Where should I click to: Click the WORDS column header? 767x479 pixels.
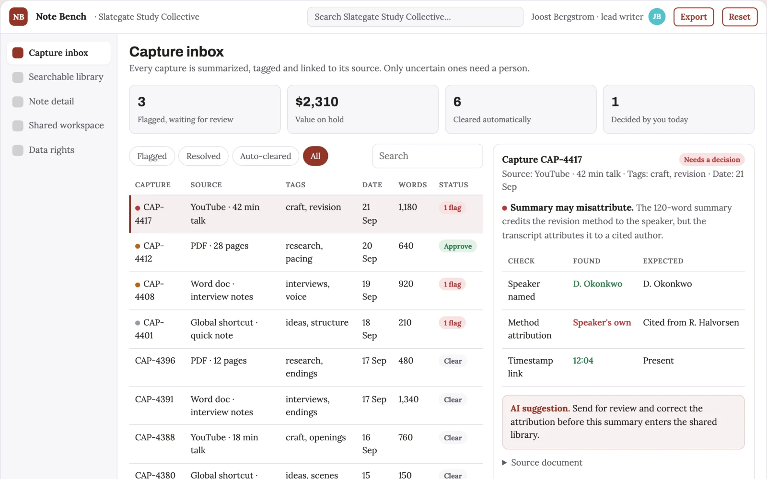coord(413,185)
